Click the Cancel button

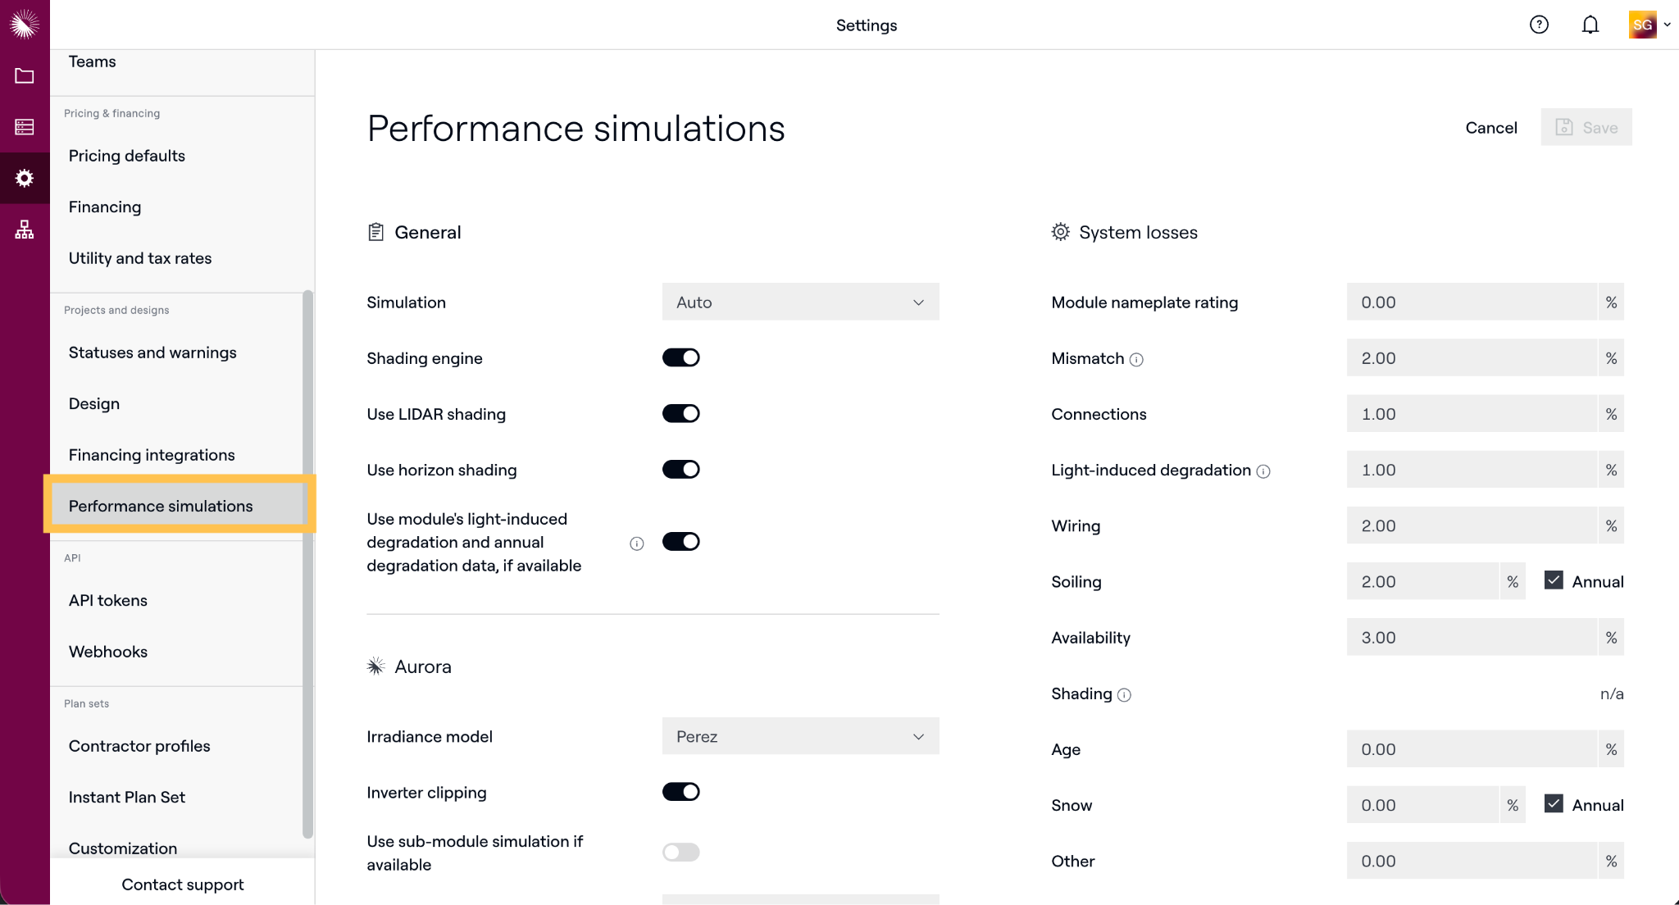coord(1491,128)
